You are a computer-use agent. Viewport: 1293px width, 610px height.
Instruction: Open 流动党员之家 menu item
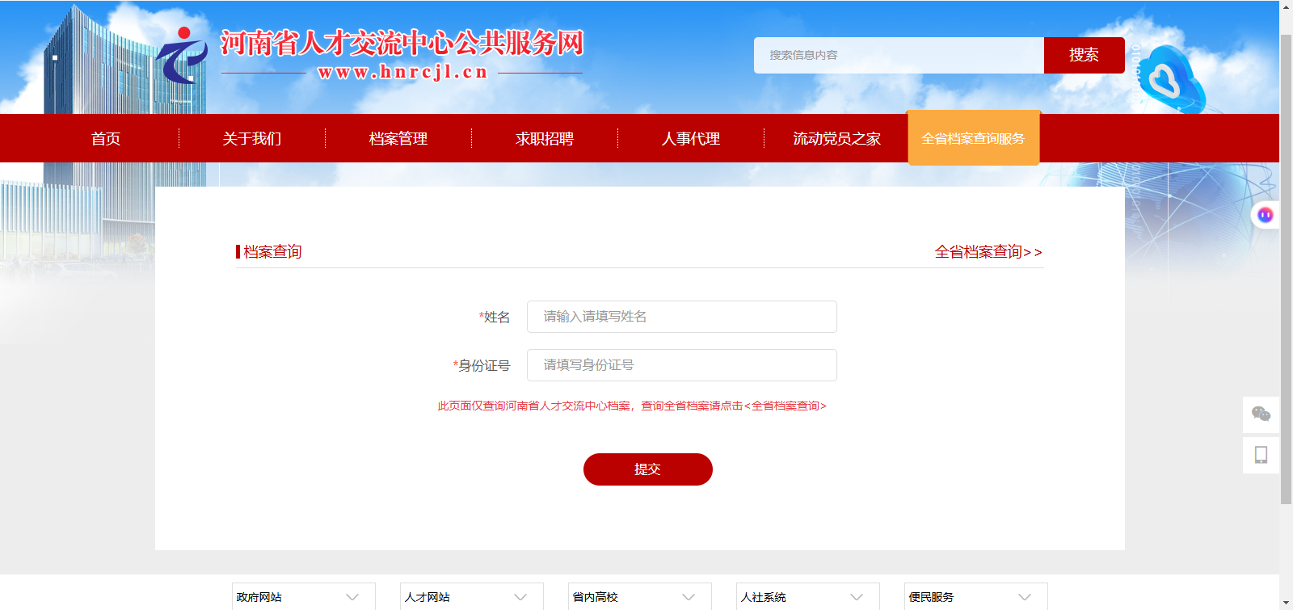pos(836,138)
